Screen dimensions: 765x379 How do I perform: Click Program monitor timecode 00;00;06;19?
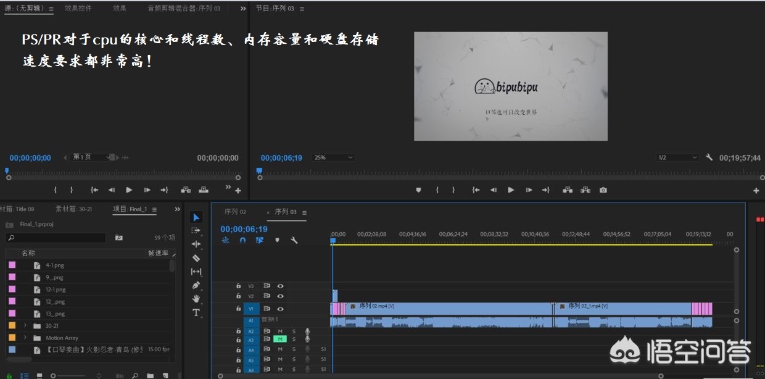tap(281, 158)
